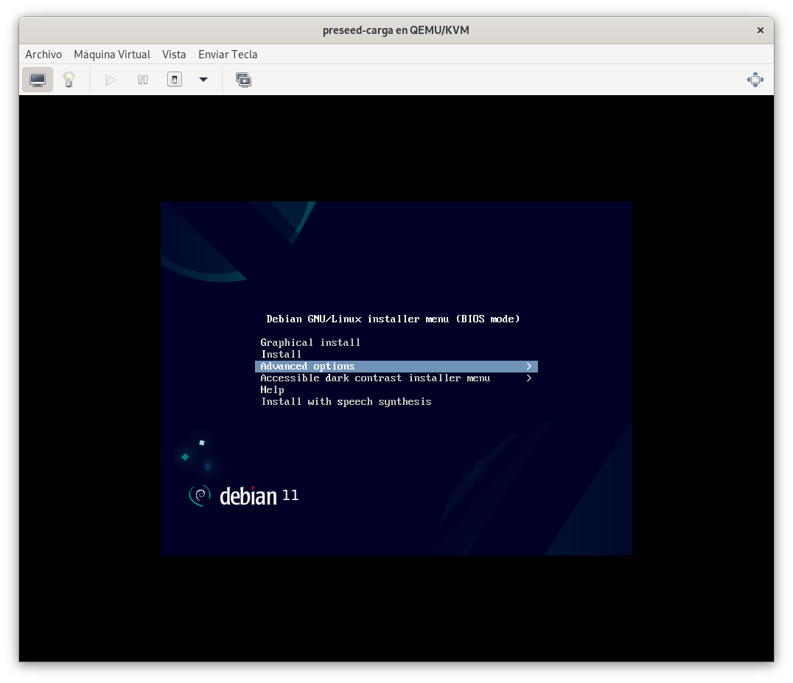793x683 pixels.
Task: Open the Enviar Tecla menu
Action: pos(228,55)
